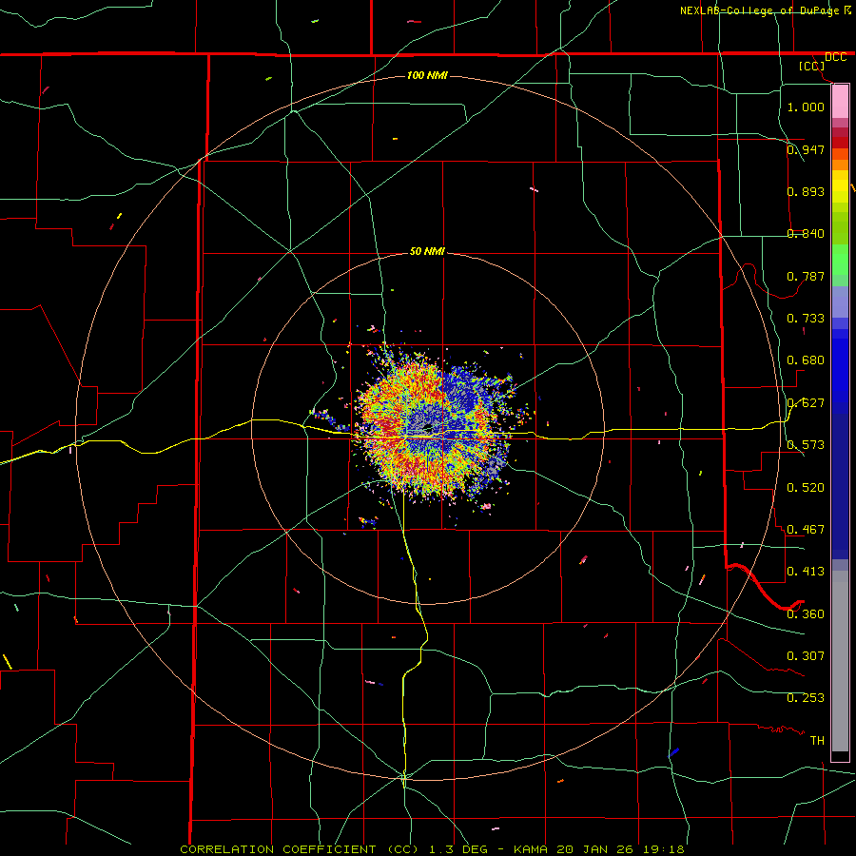Click the 0.520 scale value

pyautogui.click(x=806, y=487)
